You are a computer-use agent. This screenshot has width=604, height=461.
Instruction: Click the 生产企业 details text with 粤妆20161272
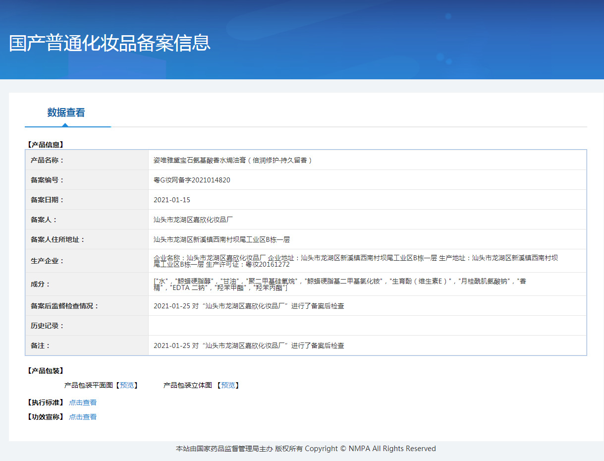point(356,261)
